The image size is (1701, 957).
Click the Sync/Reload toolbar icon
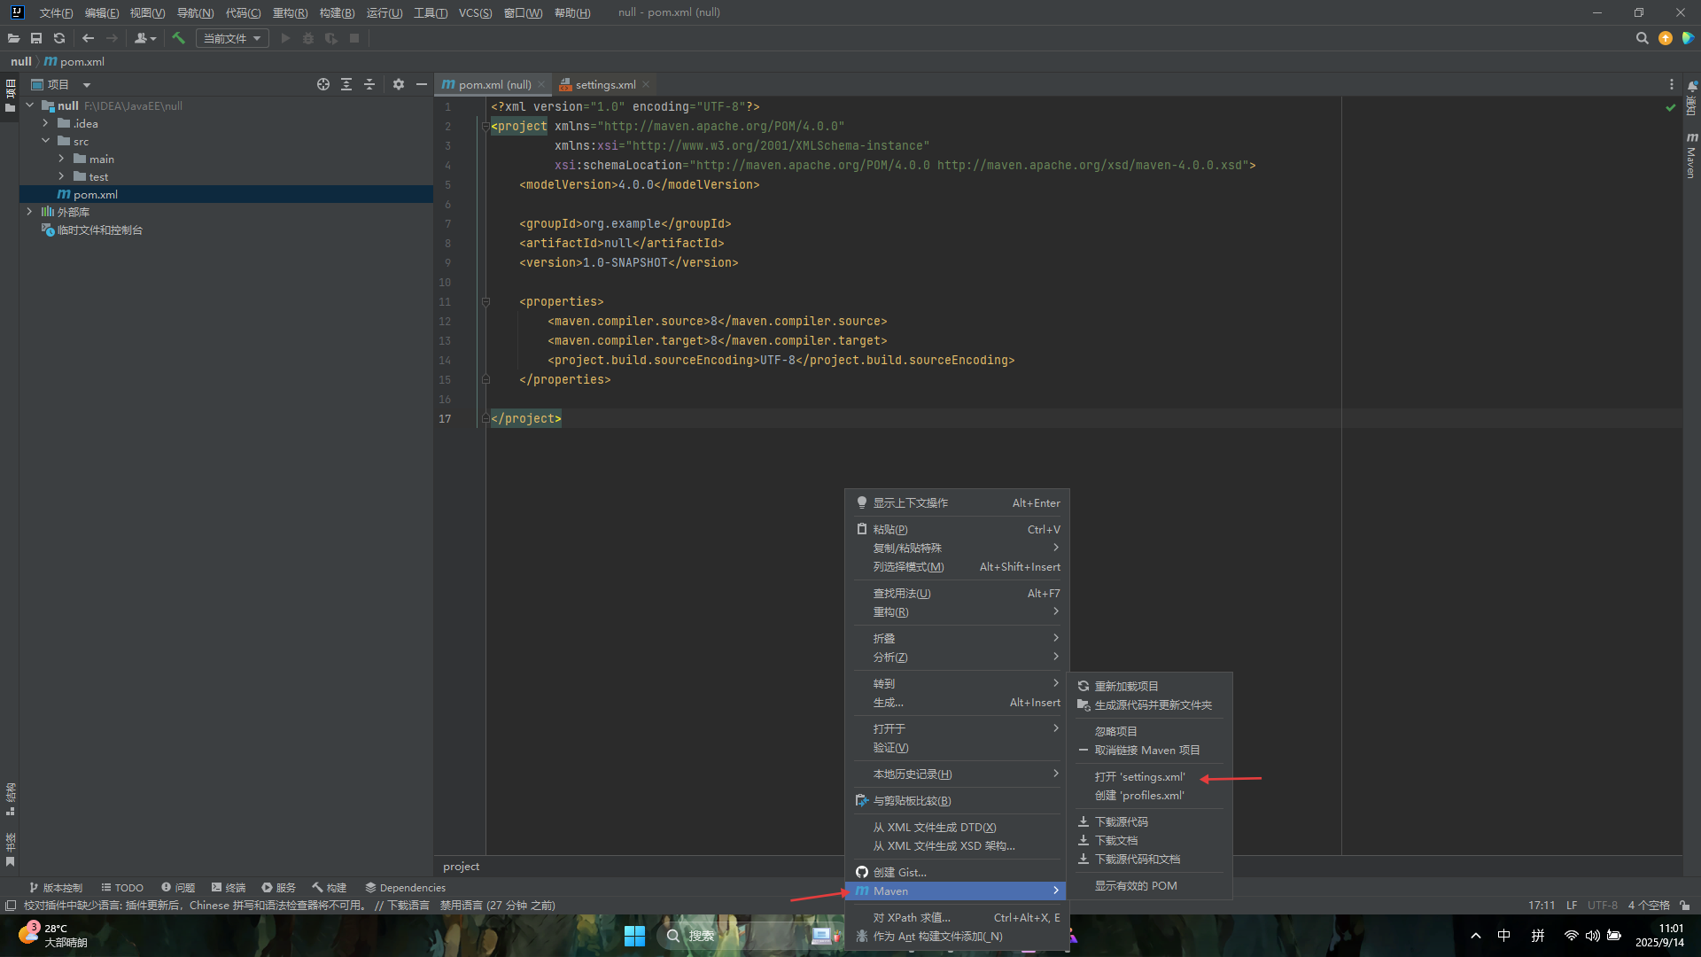click(59, 38)
